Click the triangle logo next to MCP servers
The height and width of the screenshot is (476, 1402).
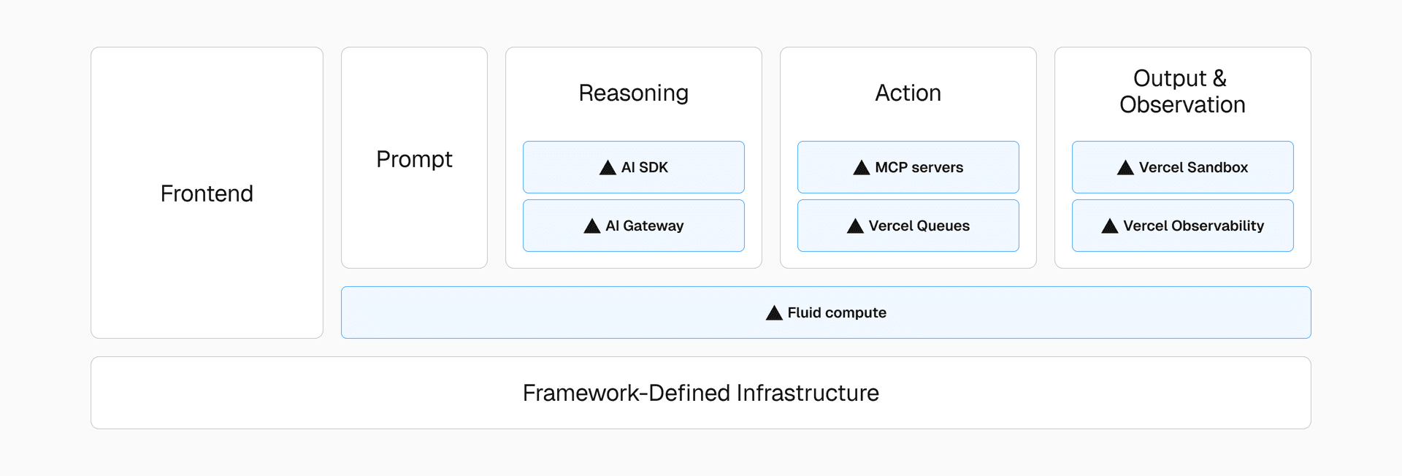tap(862, 168)
